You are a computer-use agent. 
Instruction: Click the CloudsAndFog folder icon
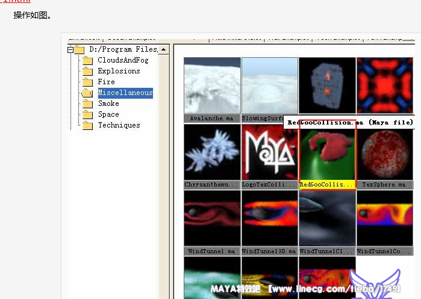pyautogui.click(x=87, y=60)
